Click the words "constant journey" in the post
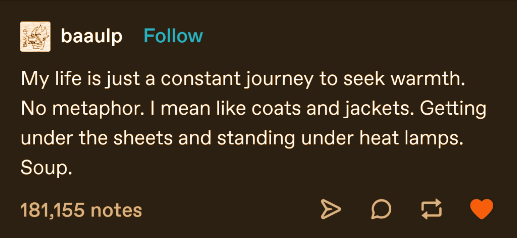This screenshot has width=517, height=238. pos(237,79)
